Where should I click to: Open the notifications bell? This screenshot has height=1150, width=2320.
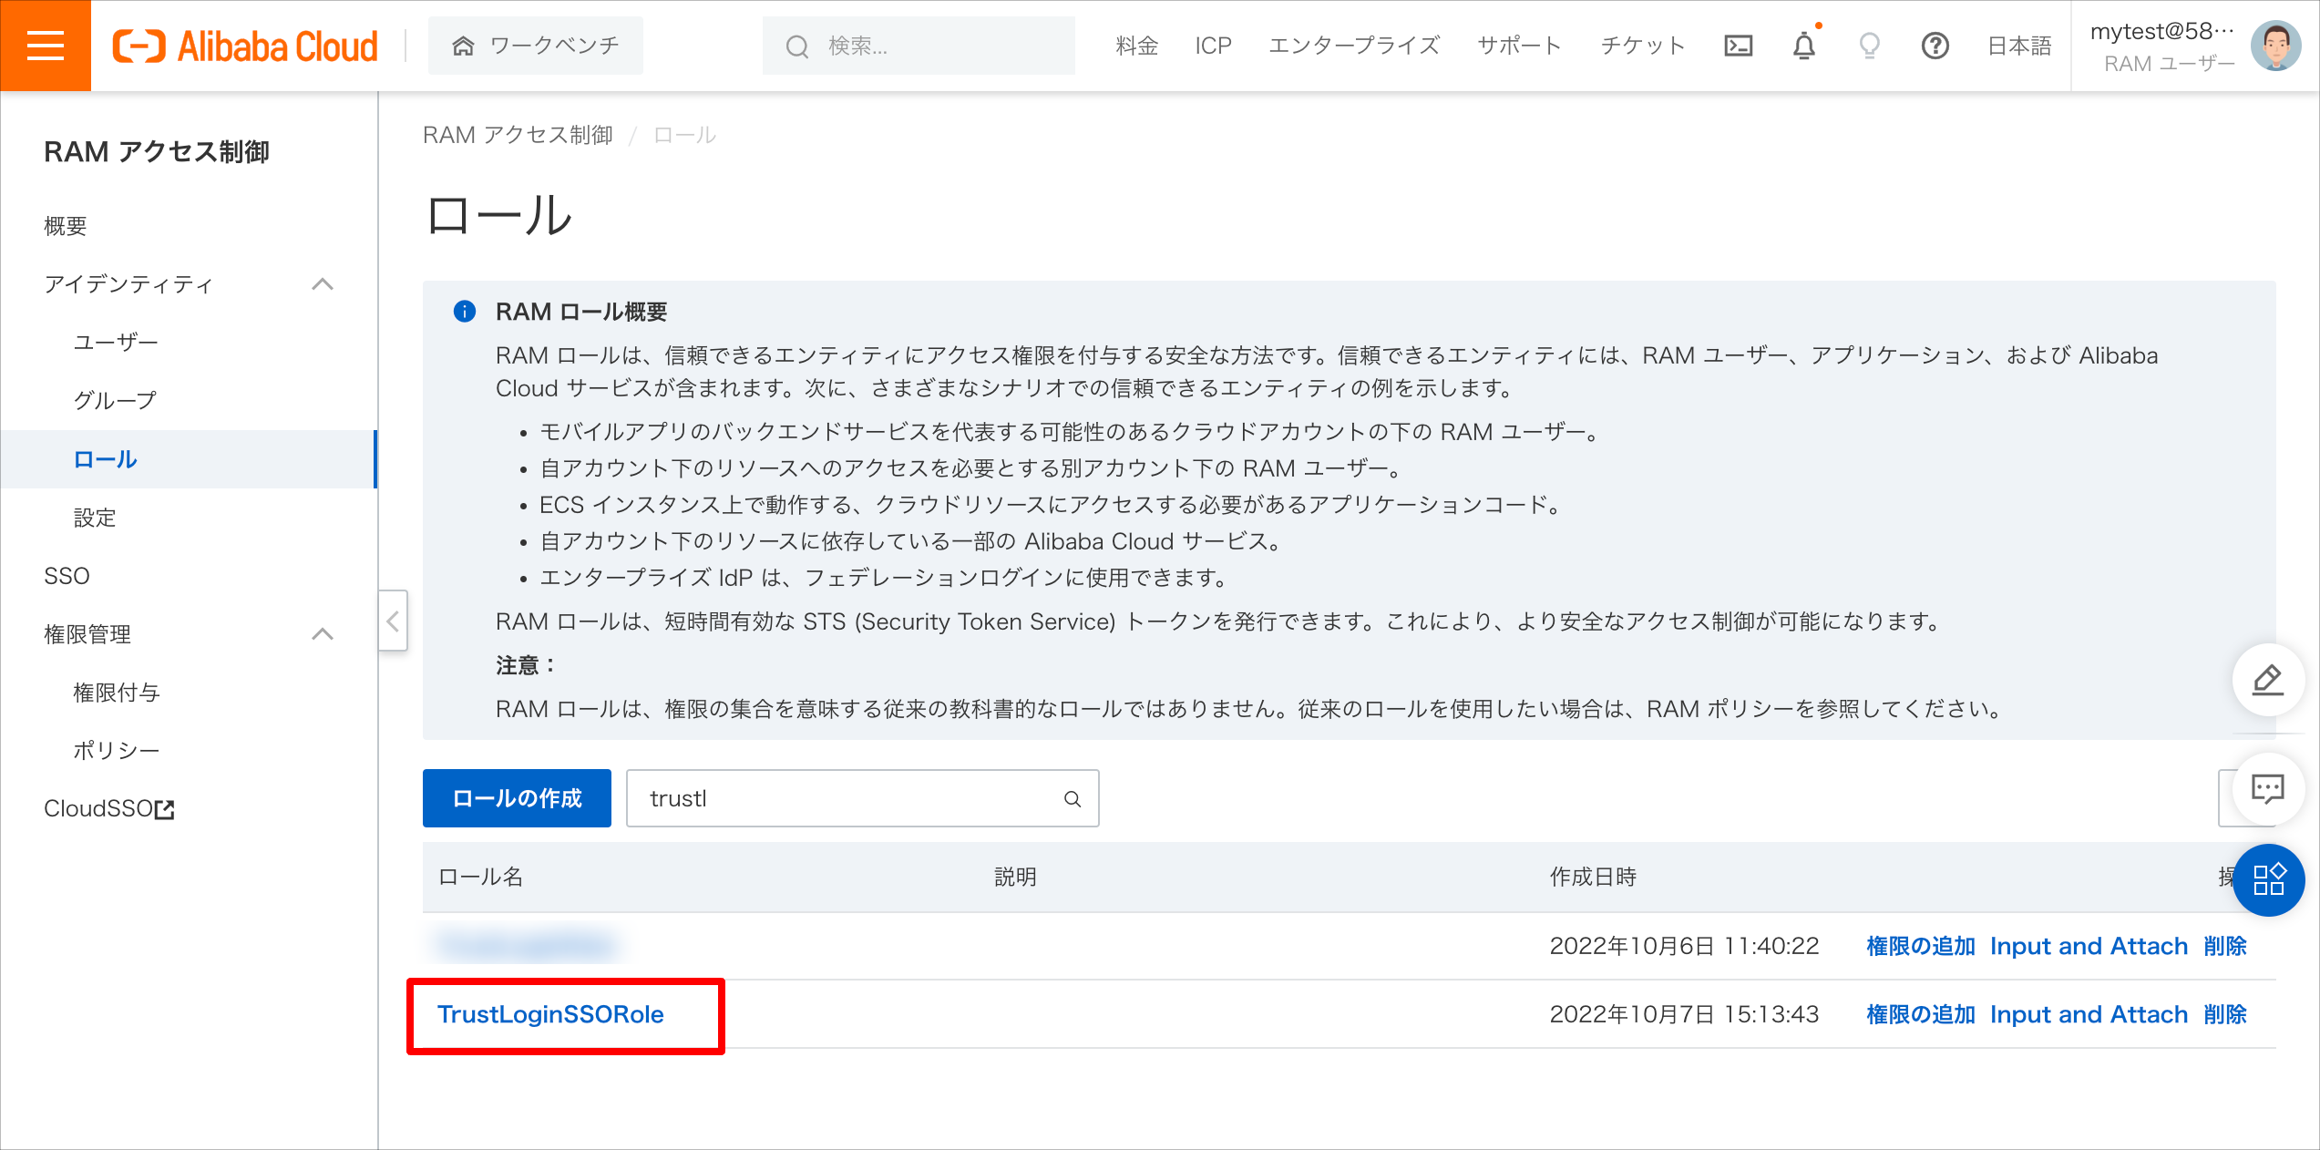1804,46
